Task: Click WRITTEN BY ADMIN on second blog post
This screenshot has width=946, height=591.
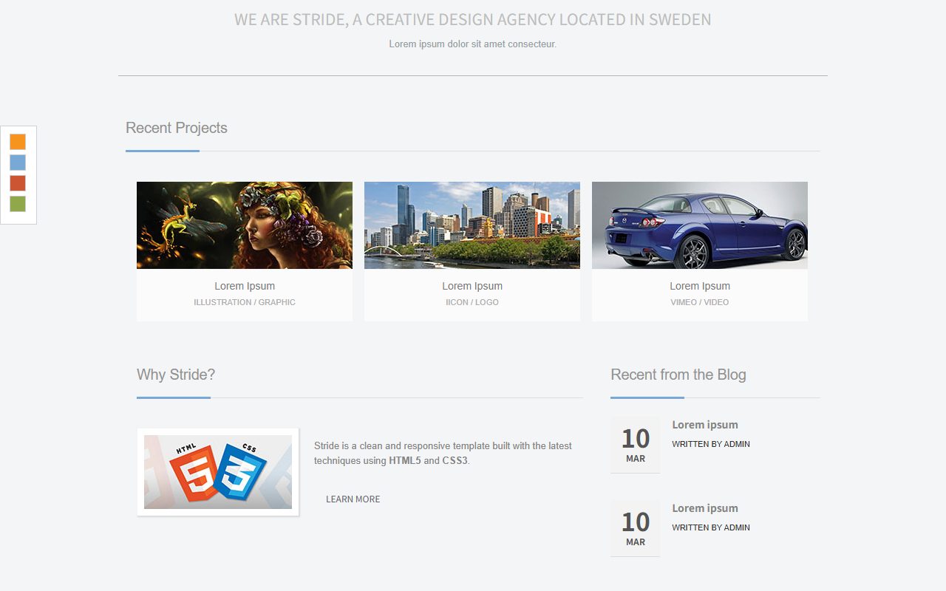Action: pyautogui.click(x=711, y=527)
